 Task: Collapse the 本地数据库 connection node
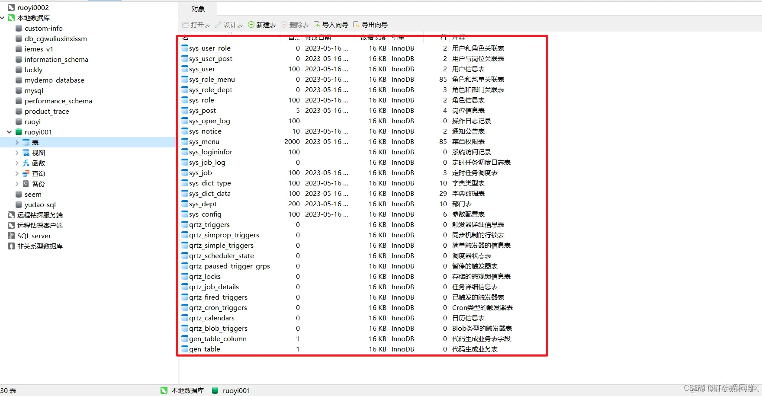(x=3, y=18)
